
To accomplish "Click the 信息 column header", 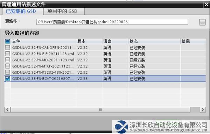I will [193, 41].
